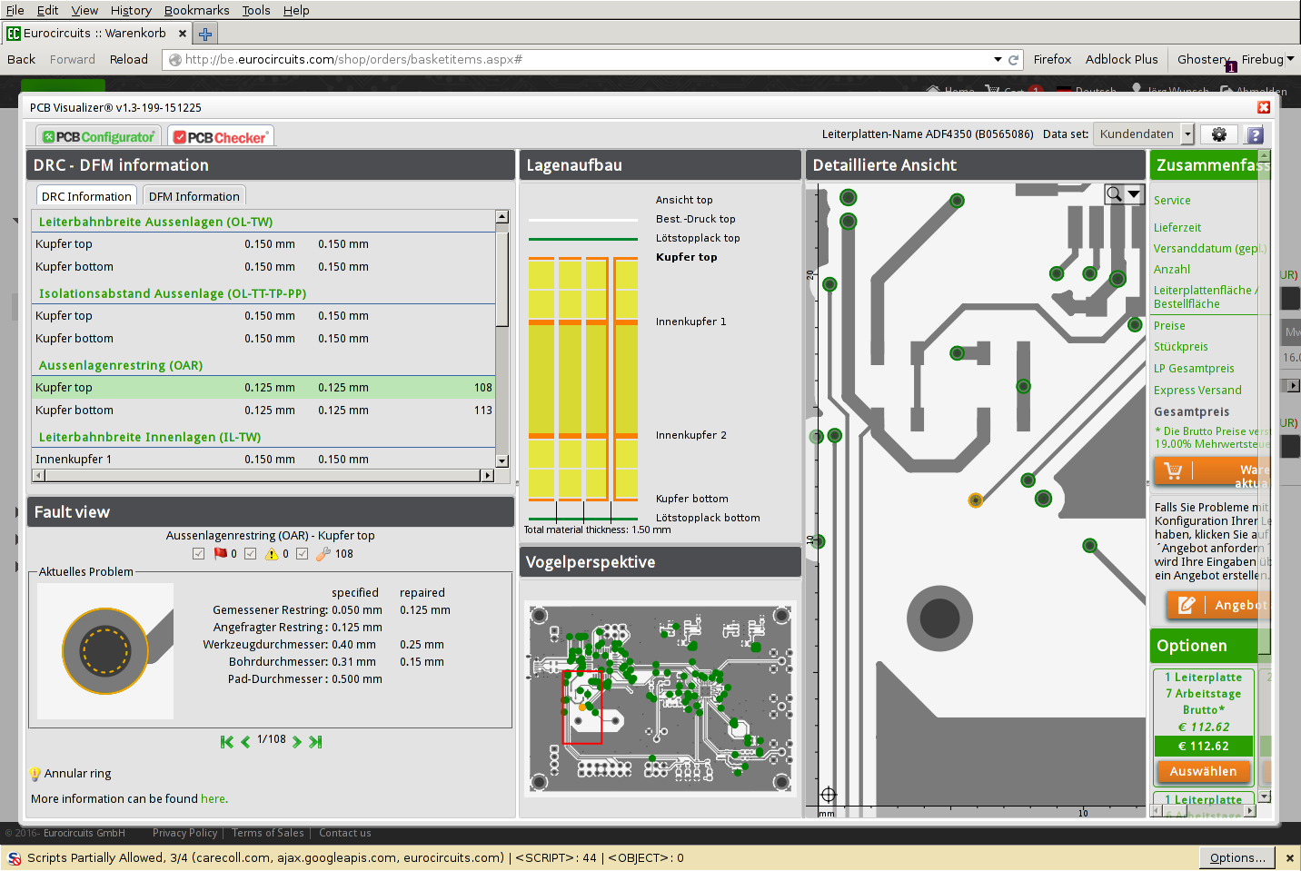Open the File menu
Viewport: 1301px width, 871px height.
[15, 10]
